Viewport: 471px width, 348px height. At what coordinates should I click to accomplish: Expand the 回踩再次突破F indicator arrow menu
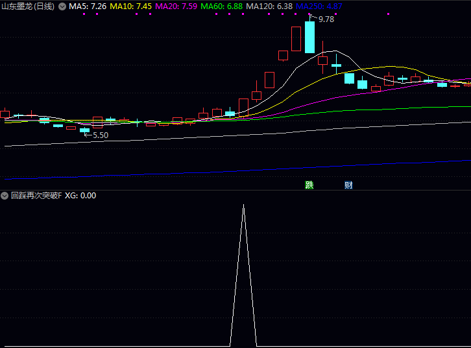(x=5, y=195)
